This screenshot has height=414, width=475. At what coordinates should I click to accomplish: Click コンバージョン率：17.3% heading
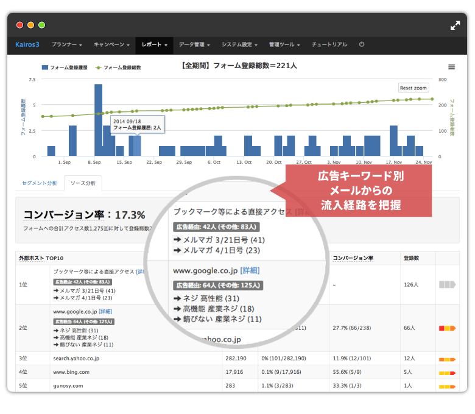[84, 215]
